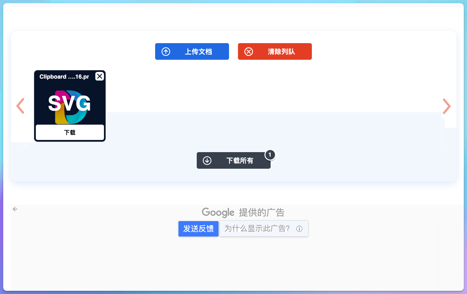467x294 pixels.
Task: Click the 上传文档 upload button
Action: tap(192, 51)
